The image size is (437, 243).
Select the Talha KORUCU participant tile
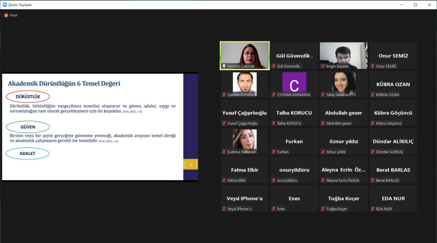pyautogui.click(x=294, y=113)
